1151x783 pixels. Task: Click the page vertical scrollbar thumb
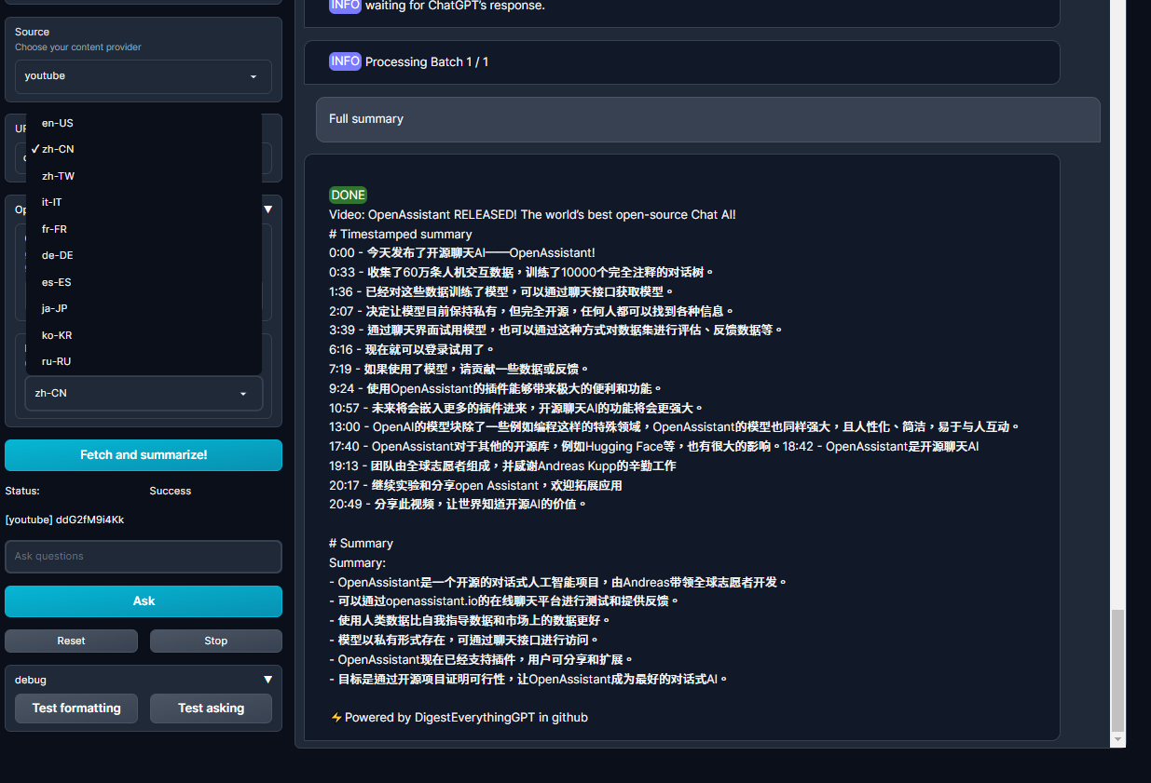pyautogui.click(x=1118, y=670)
